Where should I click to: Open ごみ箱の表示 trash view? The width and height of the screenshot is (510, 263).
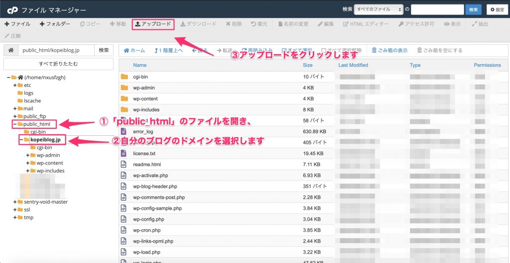(389, 50)
